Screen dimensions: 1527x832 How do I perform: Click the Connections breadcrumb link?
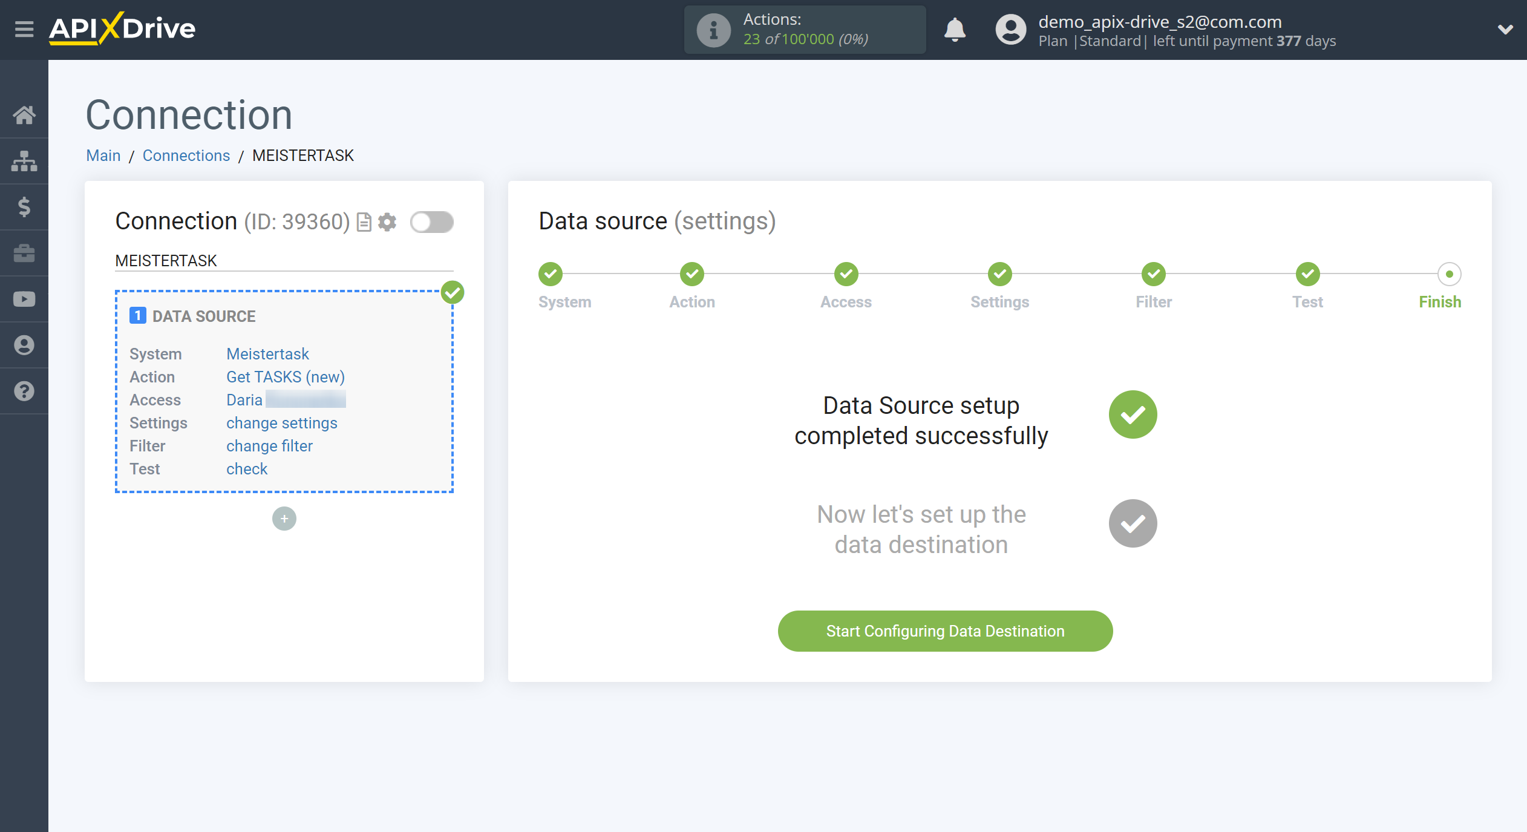pos(185,155)
